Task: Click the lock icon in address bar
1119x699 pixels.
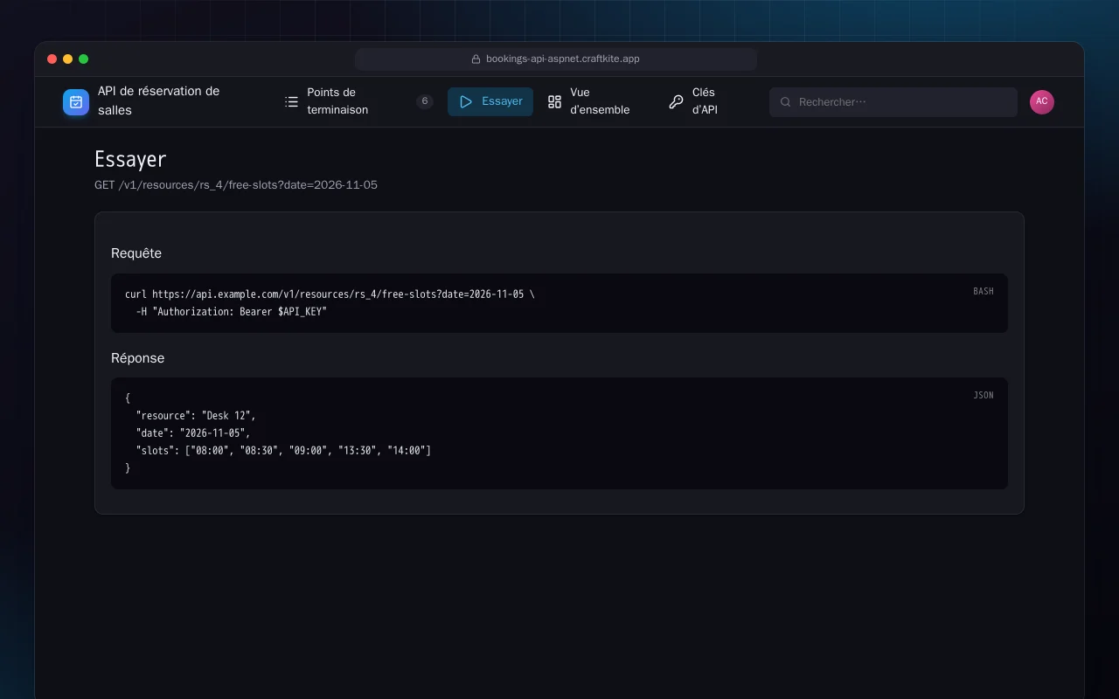Action: [476, 59]
